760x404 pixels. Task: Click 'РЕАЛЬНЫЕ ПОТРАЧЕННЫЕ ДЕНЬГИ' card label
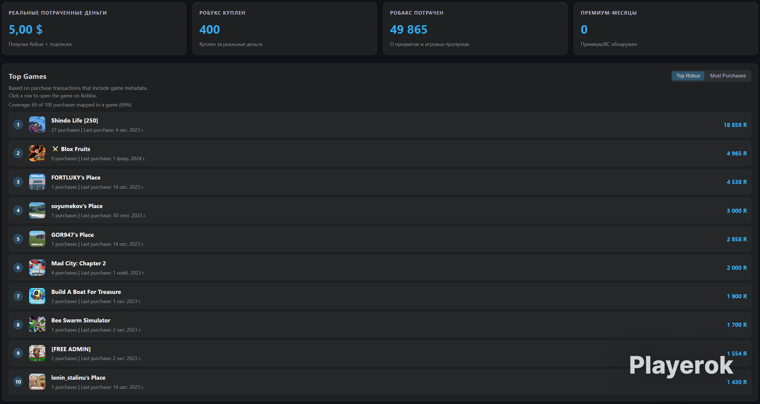(x=58, y=13)
